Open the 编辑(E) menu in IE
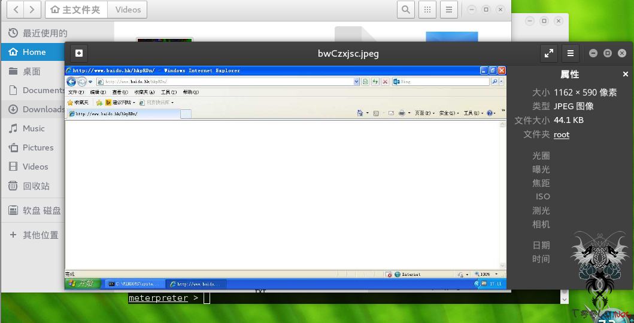Image resolution: width=634 pixels, height=323 pixels. pyautogui.click(x=98, y=93)
